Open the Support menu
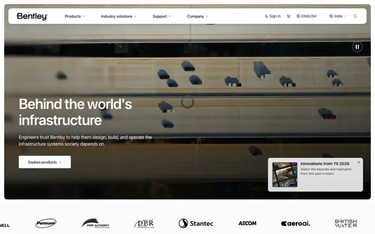The width and height of the screenshot is (375, 234). coord(162,16)
